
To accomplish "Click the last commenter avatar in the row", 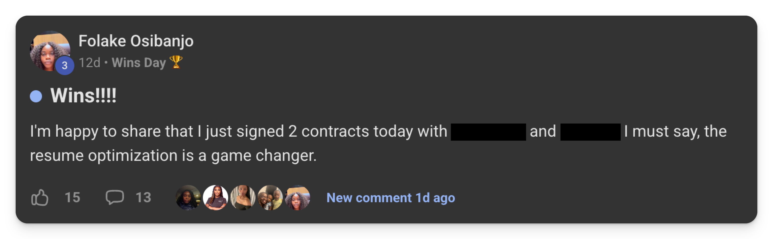I will (x=297, y=197).
